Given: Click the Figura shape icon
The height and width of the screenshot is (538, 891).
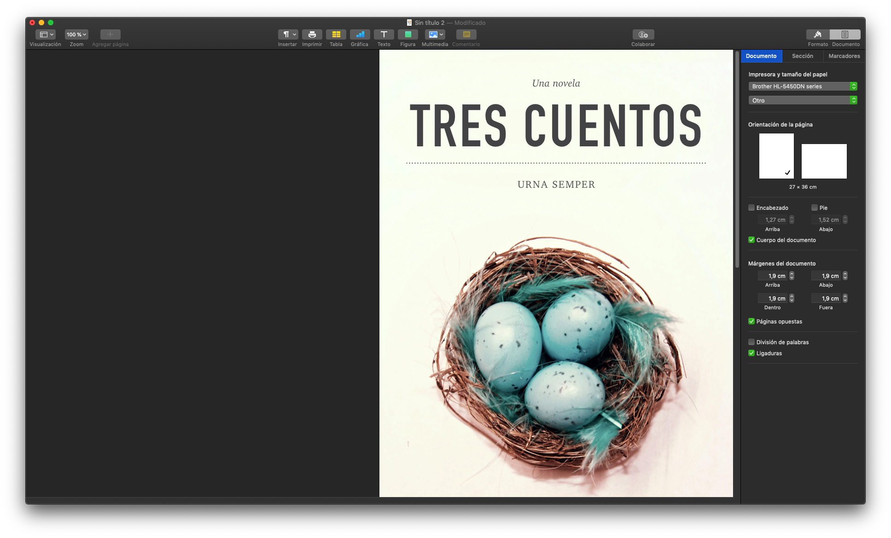Looking at the screenshot, I should [408, 35].
